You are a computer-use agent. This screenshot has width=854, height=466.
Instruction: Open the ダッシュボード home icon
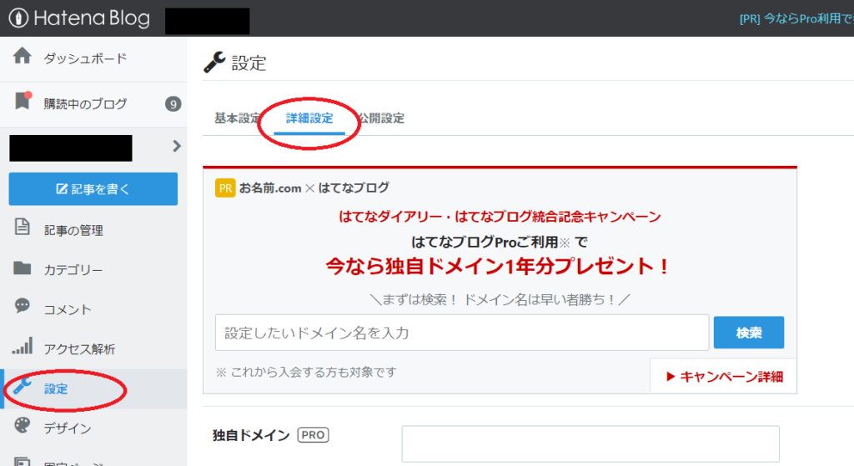[x=23, y=56]
